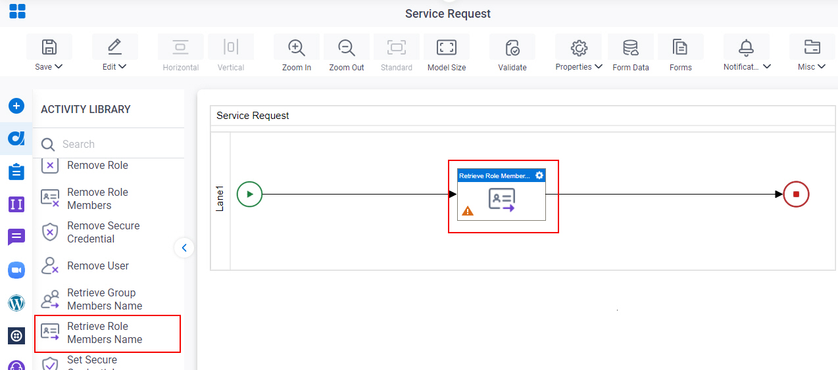Zoom Out of the process model

[x=347, y=47]
